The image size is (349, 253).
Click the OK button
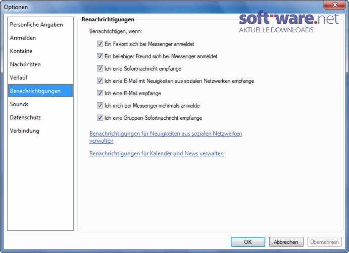pos(247,242)
